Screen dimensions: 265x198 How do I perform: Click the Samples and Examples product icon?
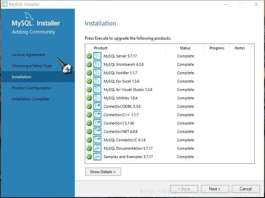(x=97, y=157)
